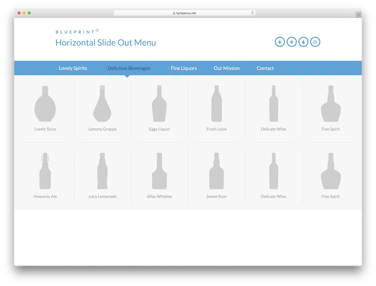Select the water drop icon
Image resolution: width=376 pixels, height=286 pixels.
303,42
